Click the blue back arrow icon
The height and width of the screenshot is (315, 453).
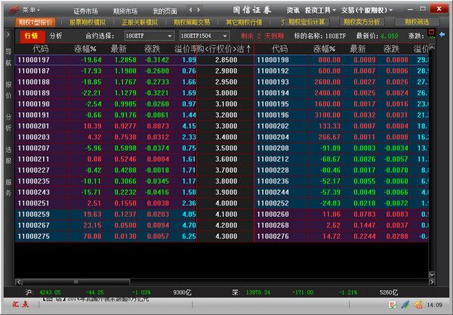pos(442,35)
